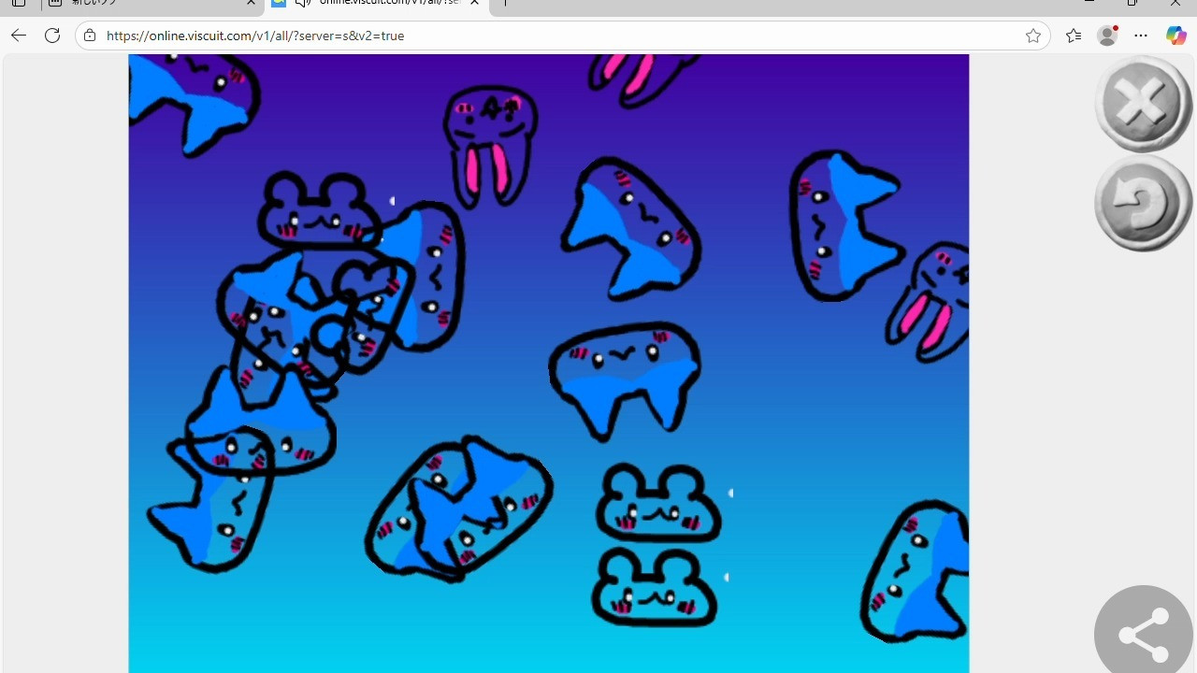Switch to the first browser tab
This screenshot has width=1197, height=673.
(150, 3)
